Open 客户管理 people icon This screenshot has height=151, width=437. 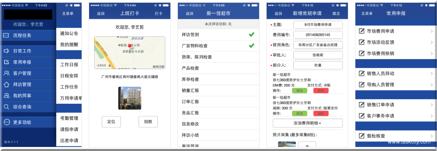pyautogui.click(x=6, y=73)
